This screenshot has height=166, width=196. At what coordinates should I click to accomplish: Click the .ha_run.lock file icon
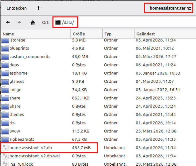pyautogui.click(x=5, y=164)
